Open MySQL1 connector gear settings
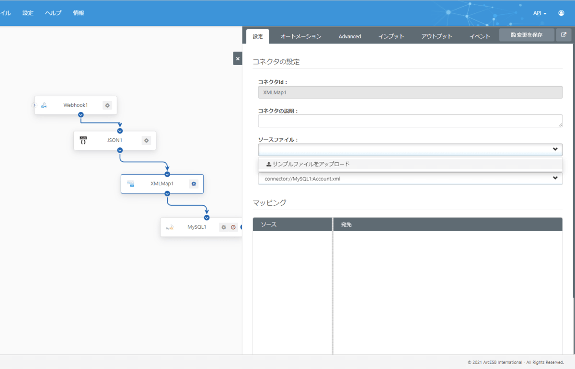The height and width of the screenshot is (369, 575). point(223,227)
